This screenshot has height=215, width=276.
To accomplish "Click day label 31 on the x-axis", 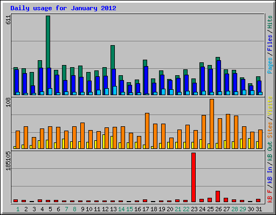I will click(x=259, y=209).
